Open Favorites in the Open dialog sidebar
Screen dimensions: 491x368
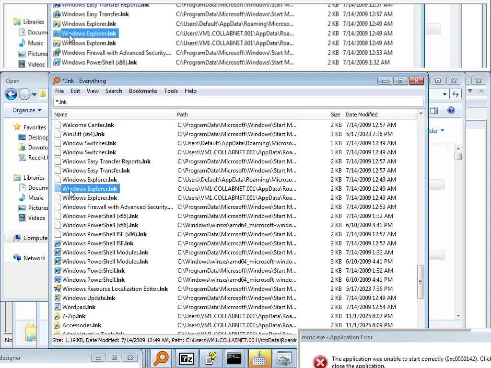pyautogui.click(x=30, y=127)
